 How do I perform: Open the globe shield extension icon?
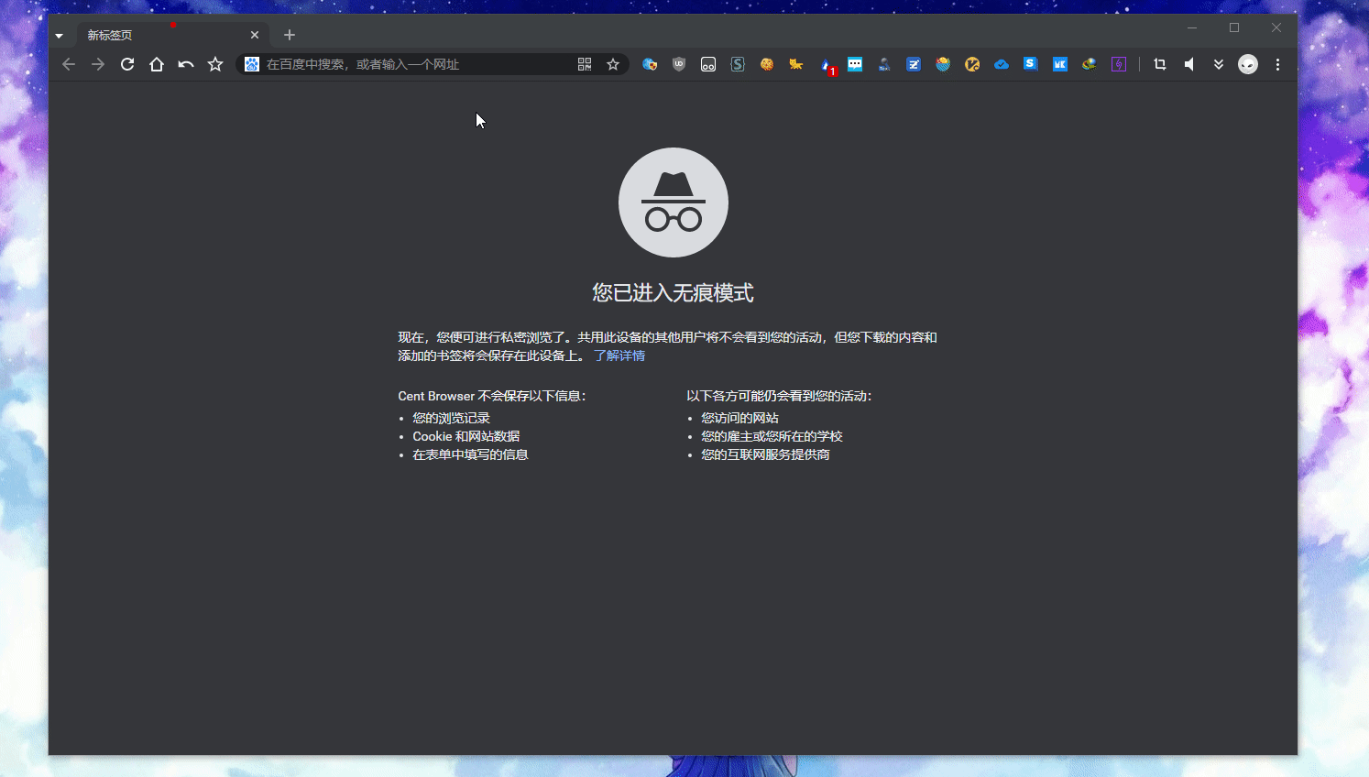[650, 64]
